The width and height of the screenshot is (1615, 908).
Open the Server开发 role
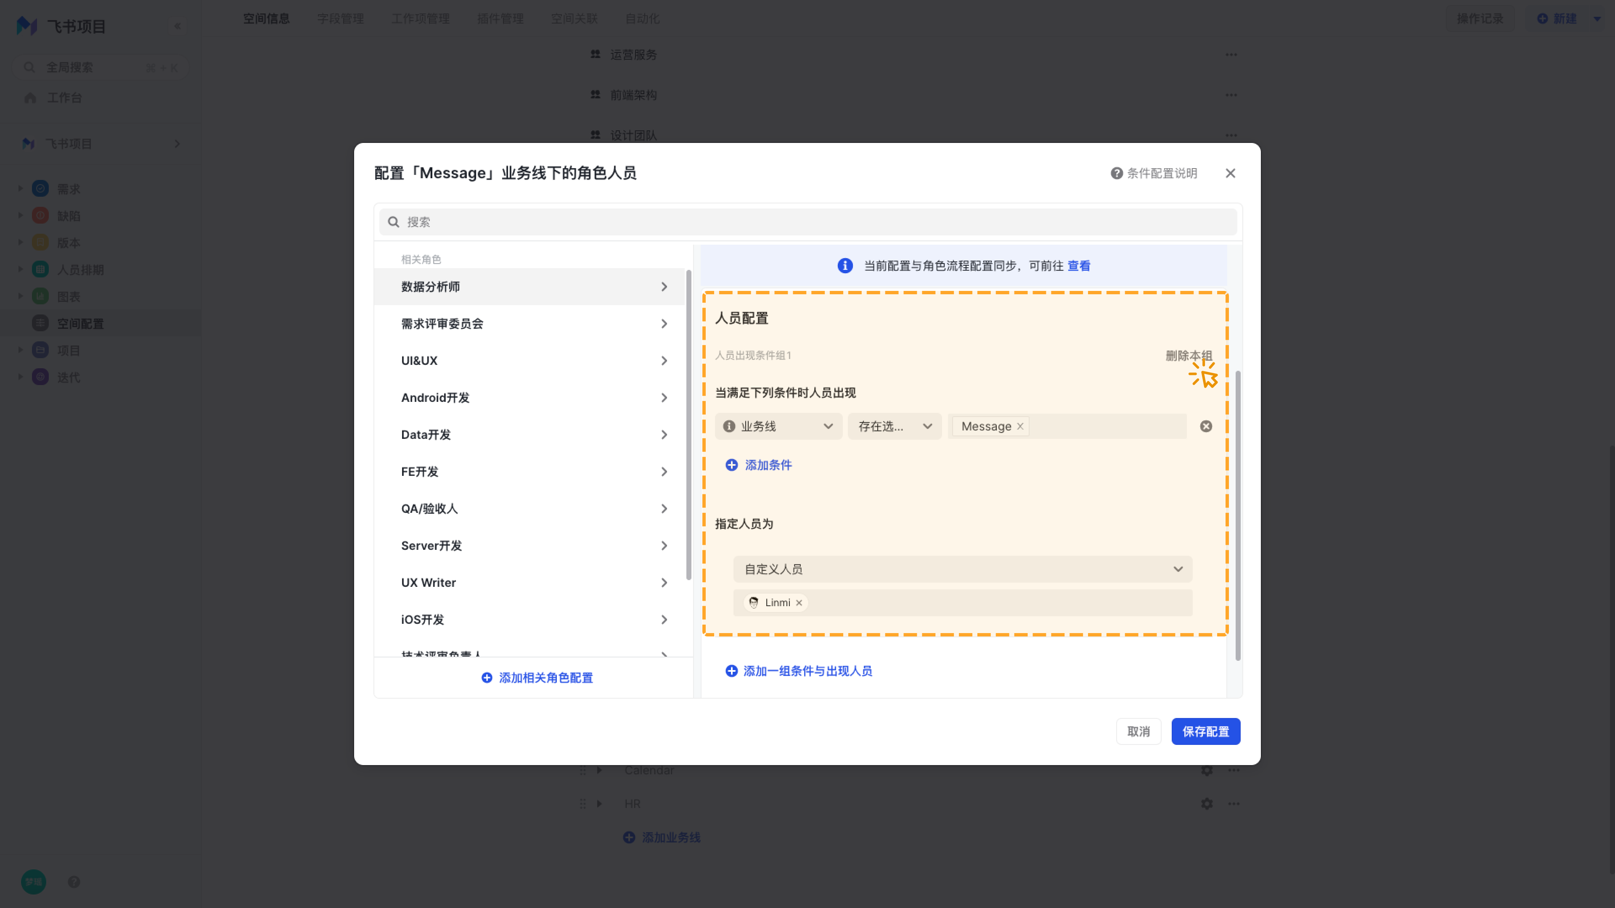(530, 545)
